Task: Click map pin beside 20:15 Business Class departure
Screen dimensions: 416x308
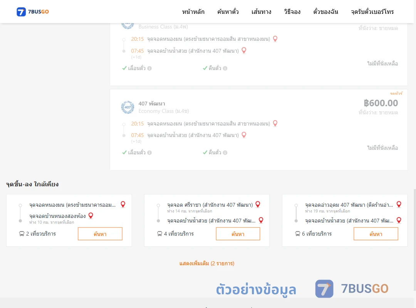Action: click(275, 39)
